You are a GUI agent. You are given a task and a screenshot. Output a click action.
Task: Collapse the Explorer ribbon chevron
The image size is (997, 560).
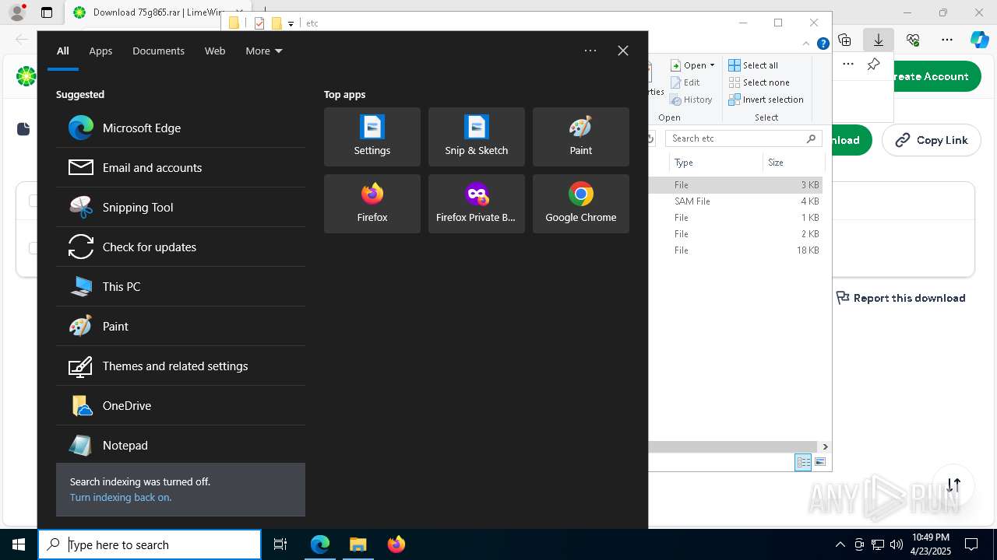click(806, 44)
